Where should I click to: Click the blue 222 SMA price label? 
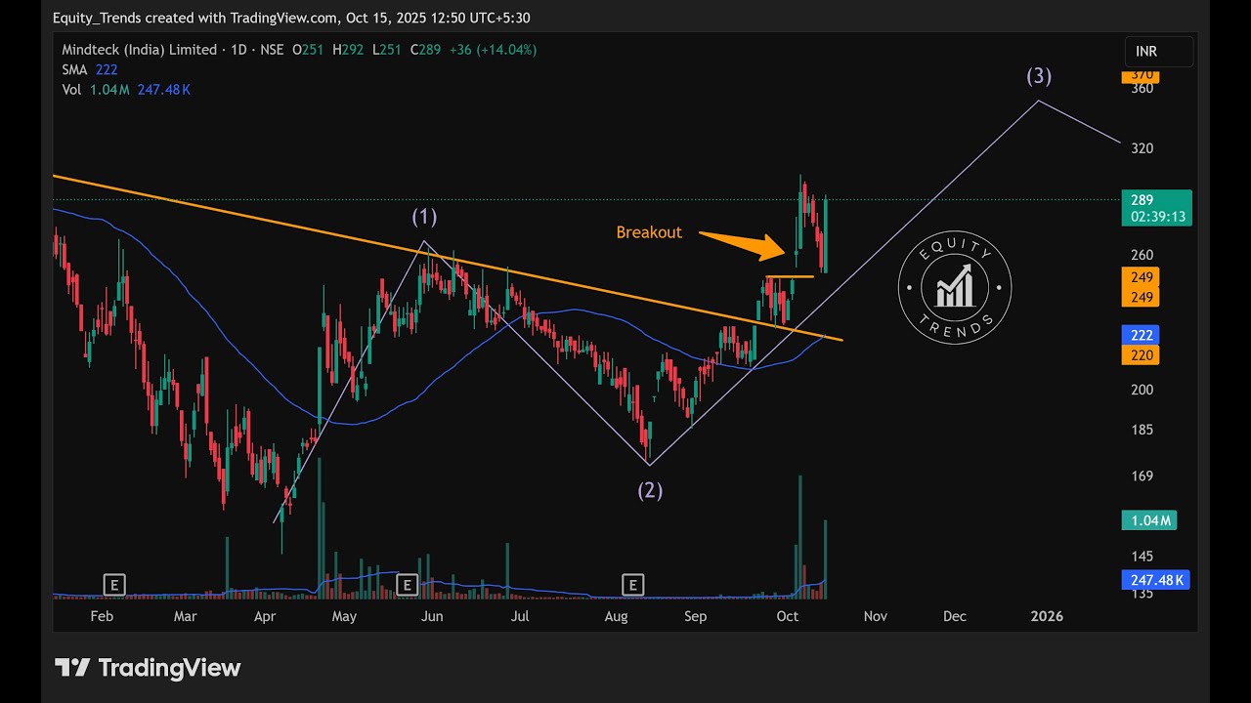click(x=1141, y=335)
